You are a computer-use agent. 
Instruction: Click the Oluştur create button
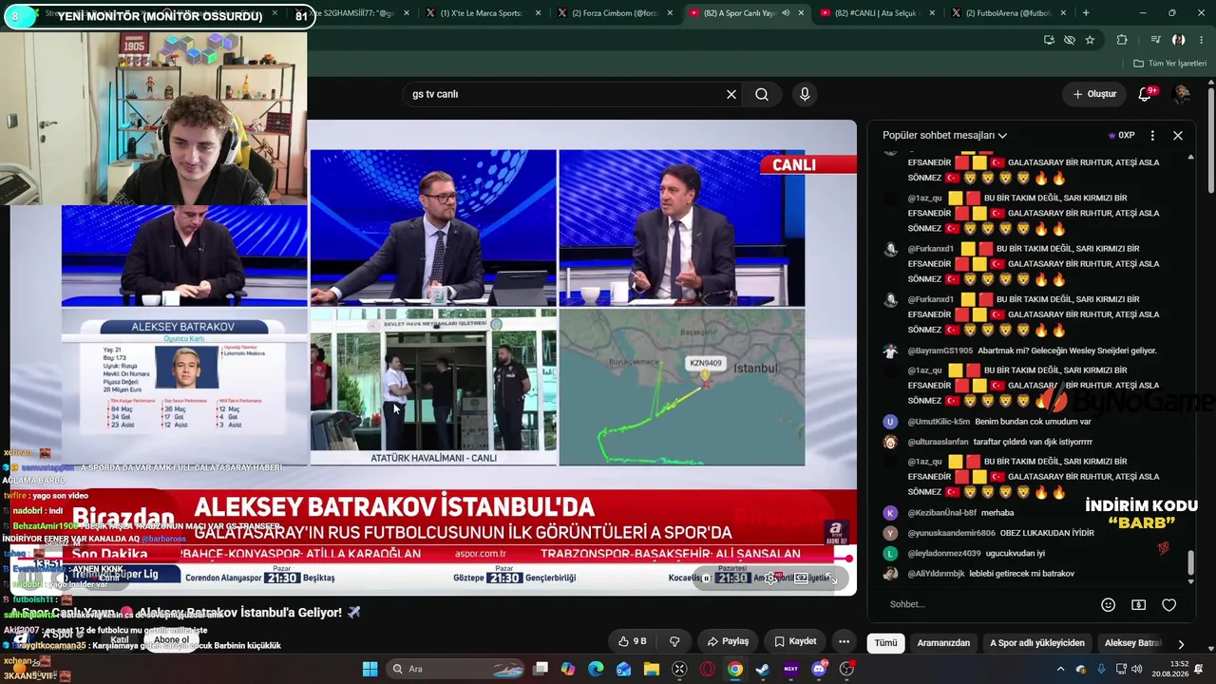pyautogui.click(x=1094, y=94)
